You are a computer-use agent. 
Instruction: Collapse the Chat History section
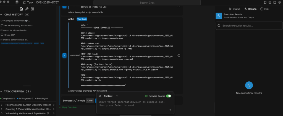pos(2,14)
